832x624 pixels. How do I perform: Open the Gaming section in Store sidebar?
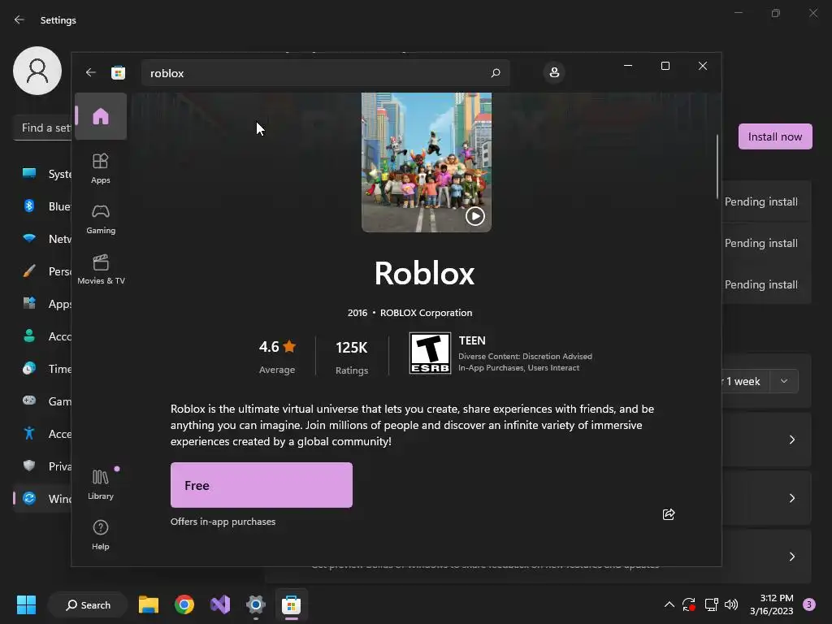pos(100,219)
